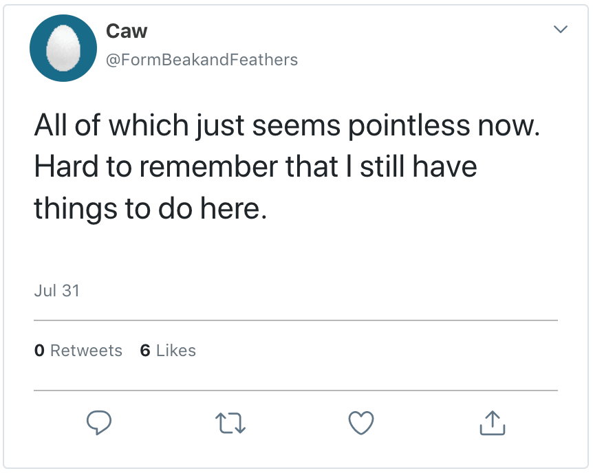
Task: Retweet this post using the arrows icon
Action: [x=230, y=423]
